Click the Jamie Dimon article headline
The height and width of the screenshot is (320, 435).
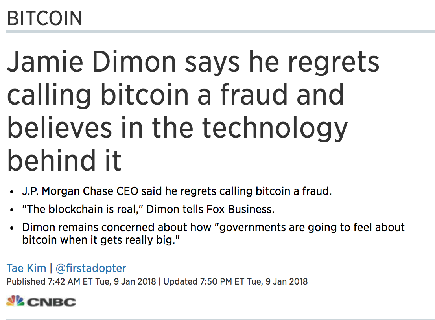click(x=193, y=111)
